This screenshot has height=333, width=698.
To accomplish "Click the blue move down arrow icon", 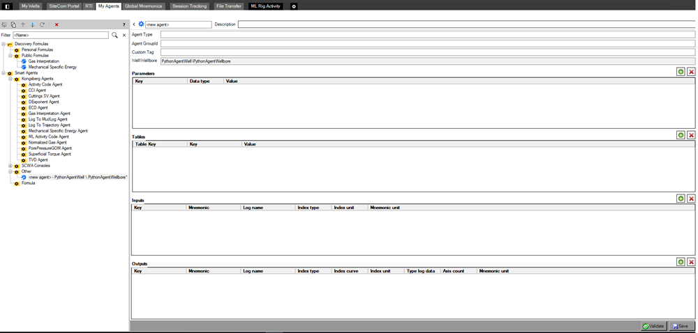I will pos(33,25).
